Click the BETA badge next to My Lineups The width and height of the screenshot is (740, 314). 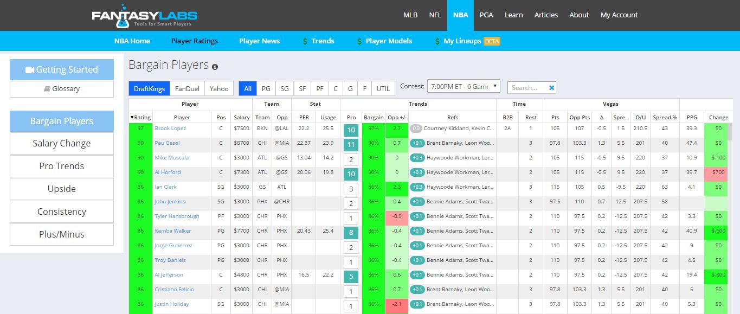(492, 41)
